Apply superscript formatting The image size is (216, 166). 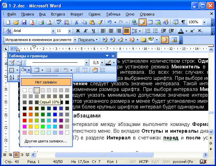pyautogui.click(x=192, y=31)
